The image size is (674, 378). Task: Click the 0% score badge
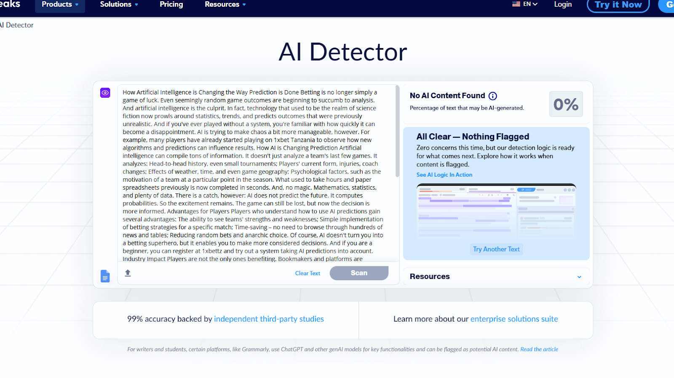[566, 104]
